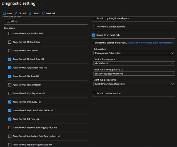
Task: Open the event hub integration link
Action: pos(151,43)
